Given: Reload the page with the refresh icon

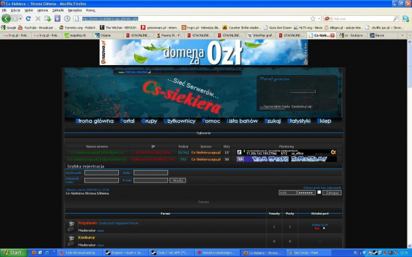Looking at the screenshot, I should click(28, 19).
